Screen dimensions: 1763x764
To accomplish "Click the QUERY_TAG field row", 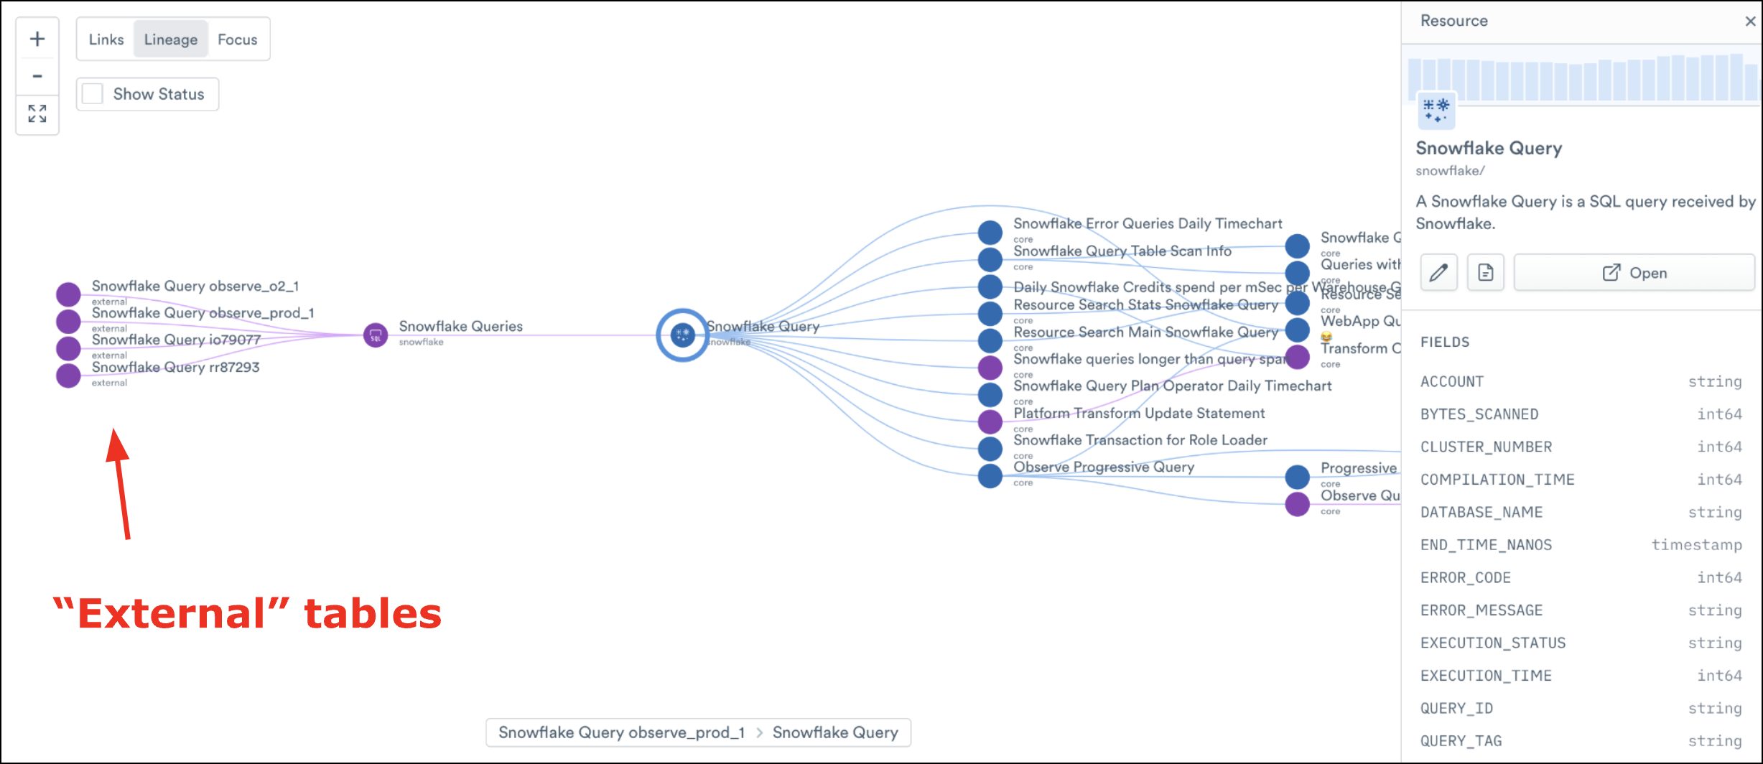I will 1581,741.
